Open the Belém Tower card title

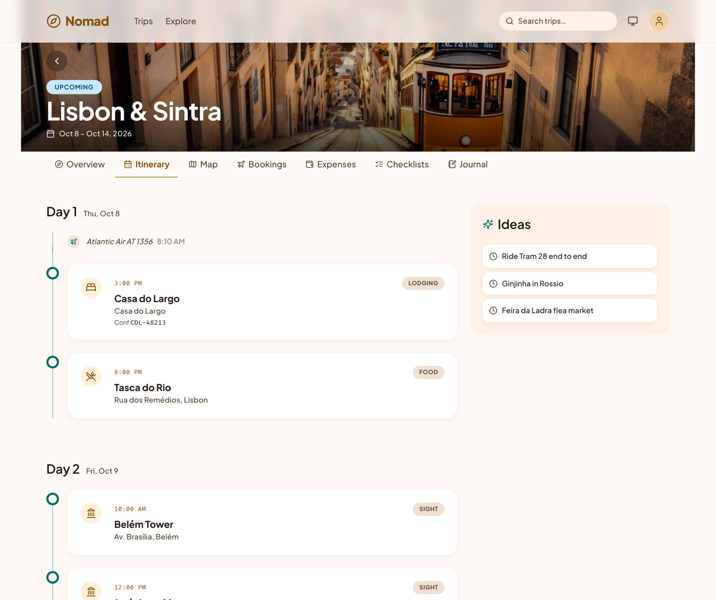click(x=144, y=524)
